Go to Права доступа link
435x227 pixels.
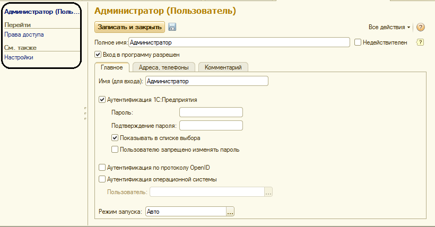pyautogui.click(x=24, y=35)
